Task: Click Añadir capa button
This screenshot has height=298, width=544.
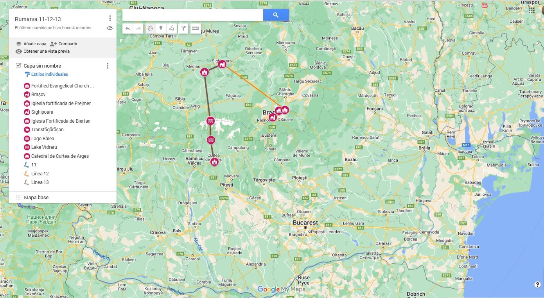Action: (x=31, y=44)
